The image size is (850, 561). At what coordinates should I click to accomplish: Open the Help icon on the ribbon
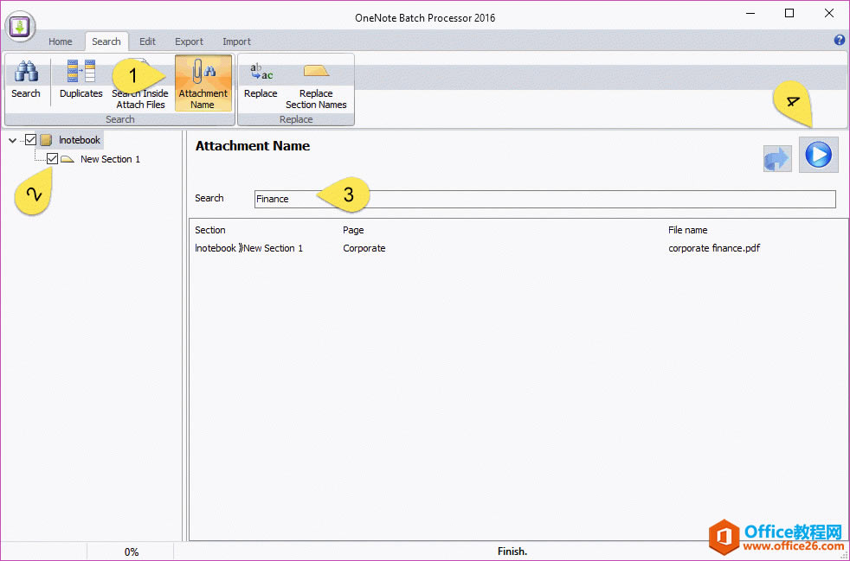tap(839, 40)
